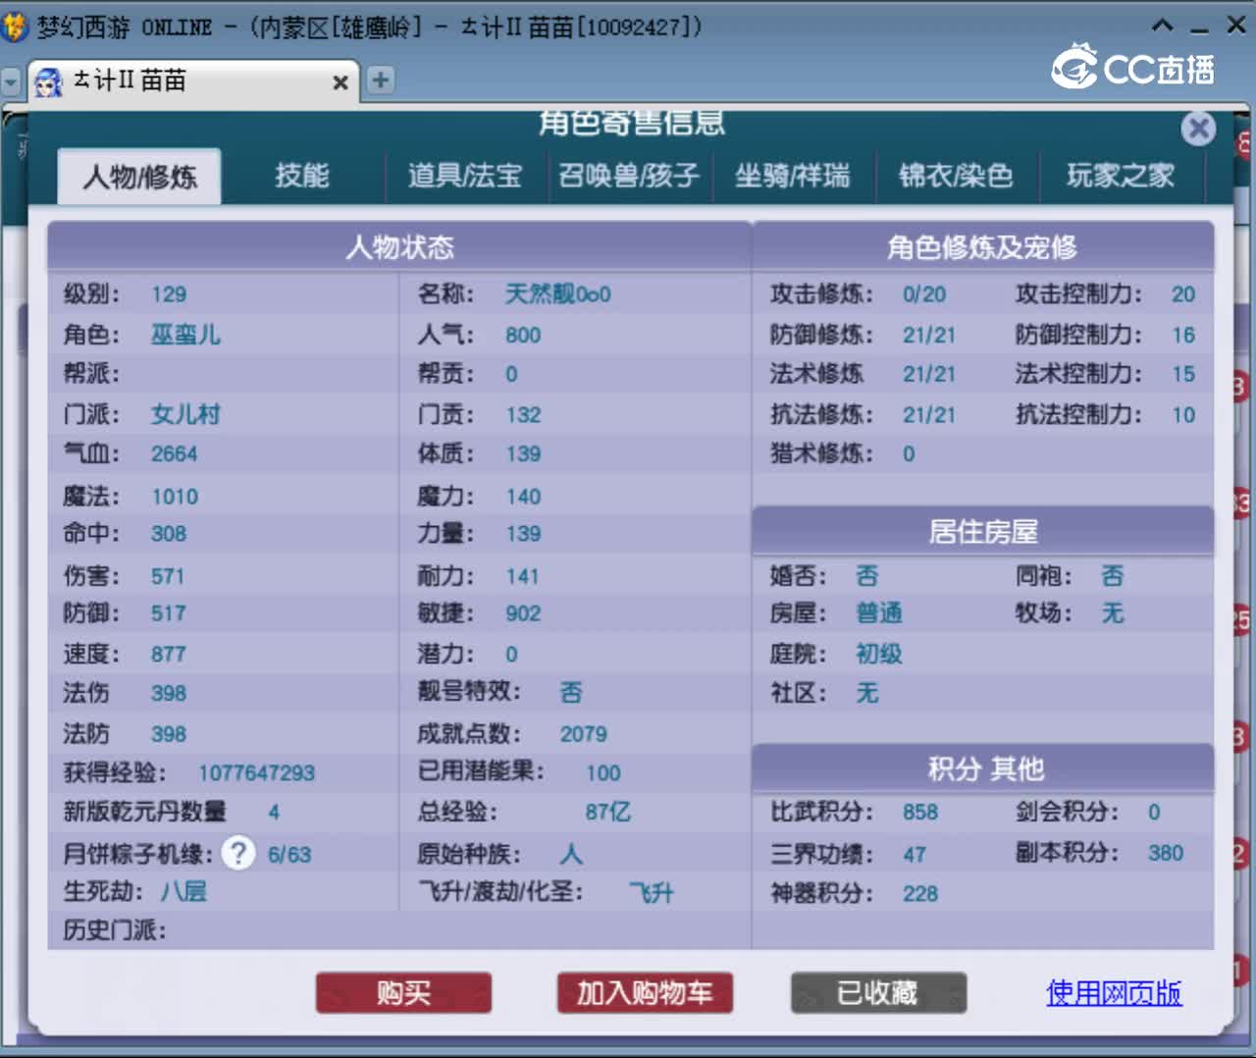The height and width of the screenshot is (1058, 1256).
Task: Close the 角色寄售信息 dialog with the X
Action: click(1198, 129)
